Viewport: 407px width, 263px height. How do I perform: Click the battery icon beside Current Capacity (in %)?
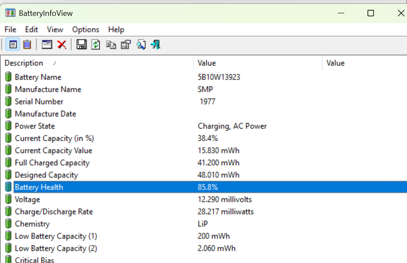pos(8,138)
